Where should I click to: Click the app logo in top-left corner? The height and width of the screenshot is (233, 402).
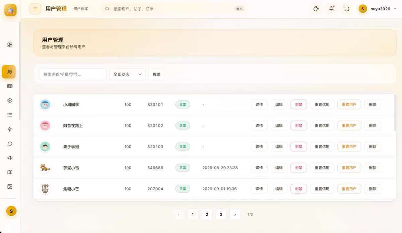10,10
